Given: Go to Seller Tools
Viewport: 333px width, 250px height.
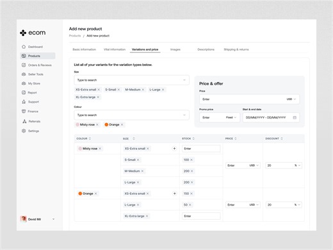Looking at the screenshot, I should (33, 74).
